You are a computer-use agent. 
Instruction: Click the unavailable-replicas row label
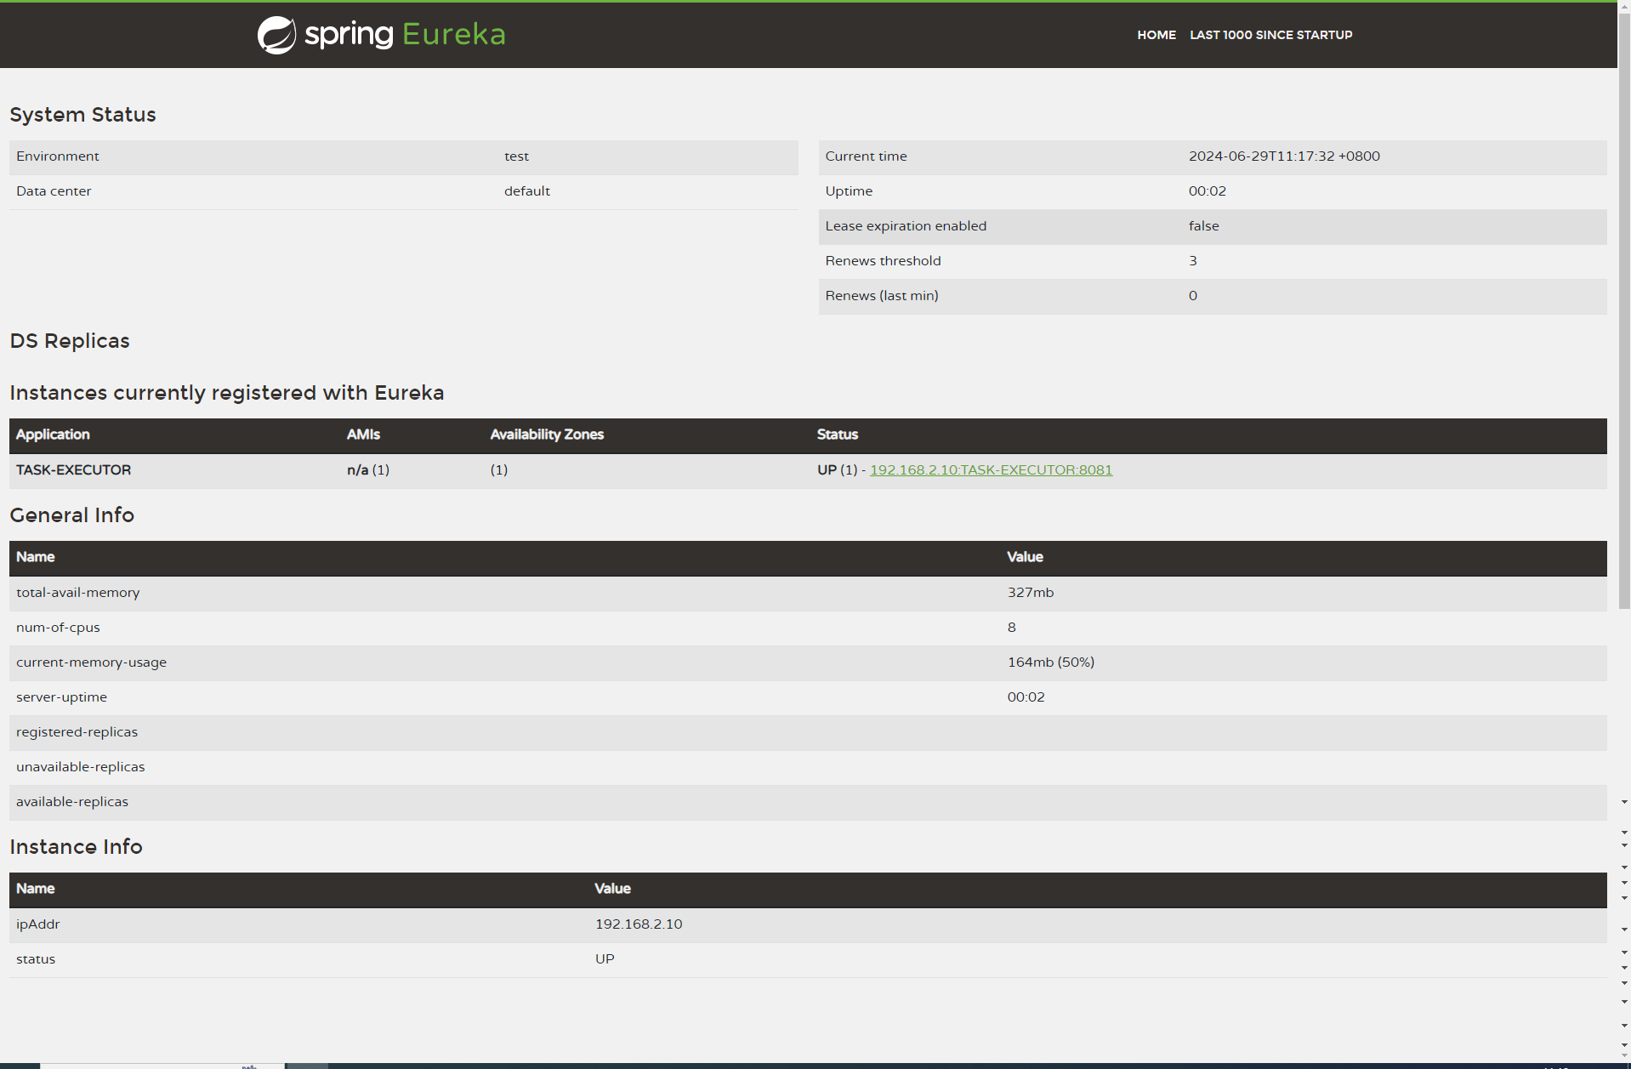click(80, 767)
